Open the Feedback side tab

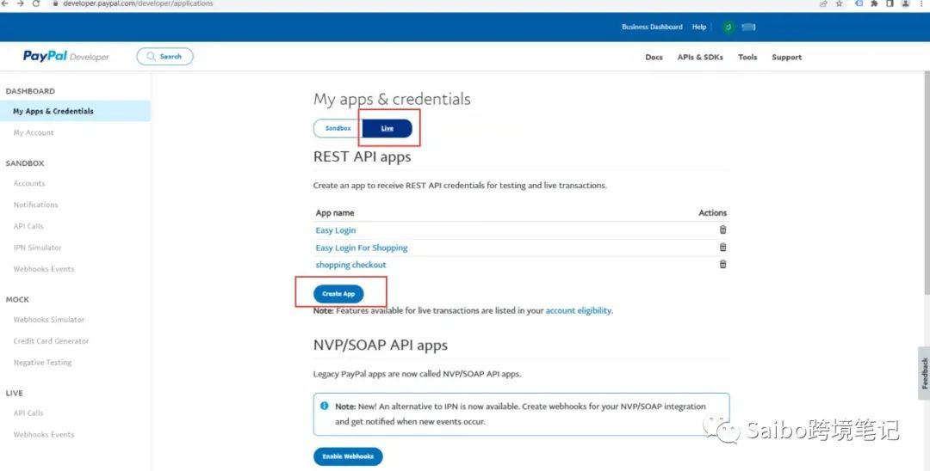[923, 373]
